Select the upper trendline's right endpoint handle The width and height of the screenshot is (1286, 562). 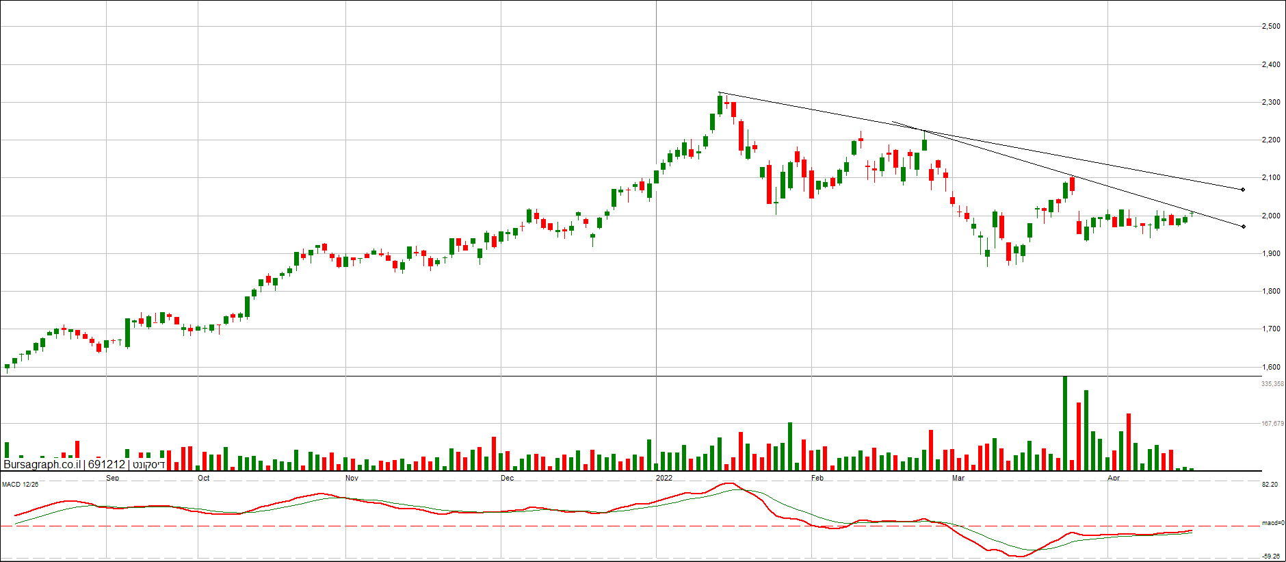point(1243,190)
